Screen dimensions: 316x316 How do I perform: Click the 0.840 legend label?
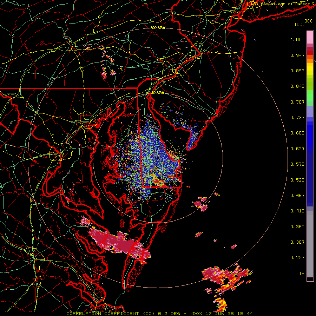click(x=297, y=86)
